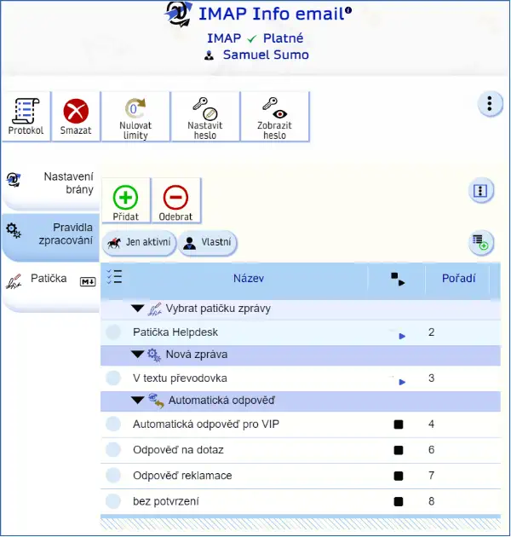Toggle the Vlastní filter

(x=208, y=243)
